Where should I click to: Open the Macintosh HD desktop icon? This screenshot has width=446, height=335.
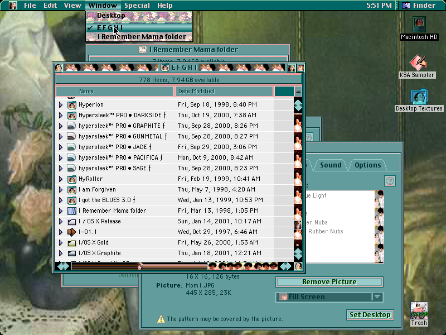(x=419, y=25)
